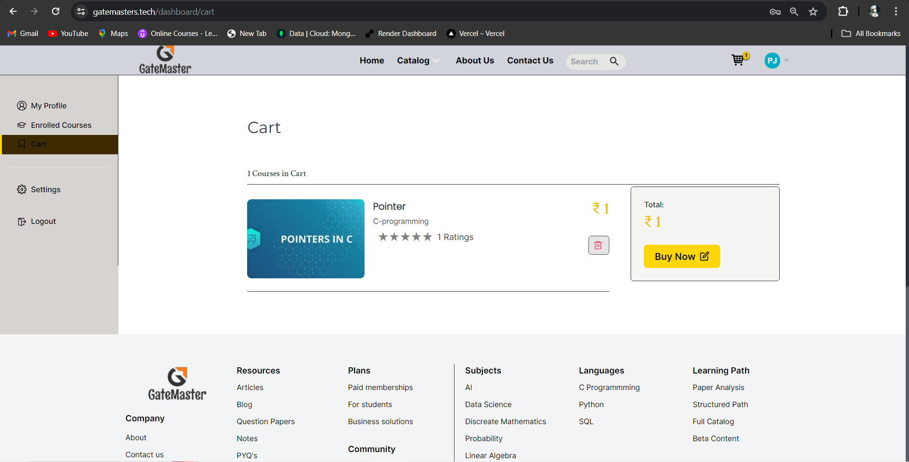This screenshot has width=909, height=462.
Task: Click the GateMaster logo in header
Action: (x=165, y=60)
